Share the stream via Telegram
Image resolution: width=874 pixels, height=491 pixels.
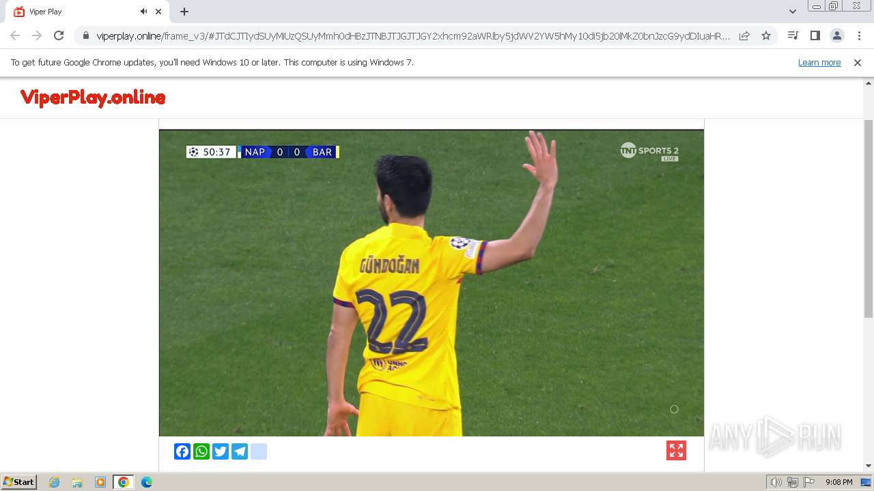pos(240,451)
